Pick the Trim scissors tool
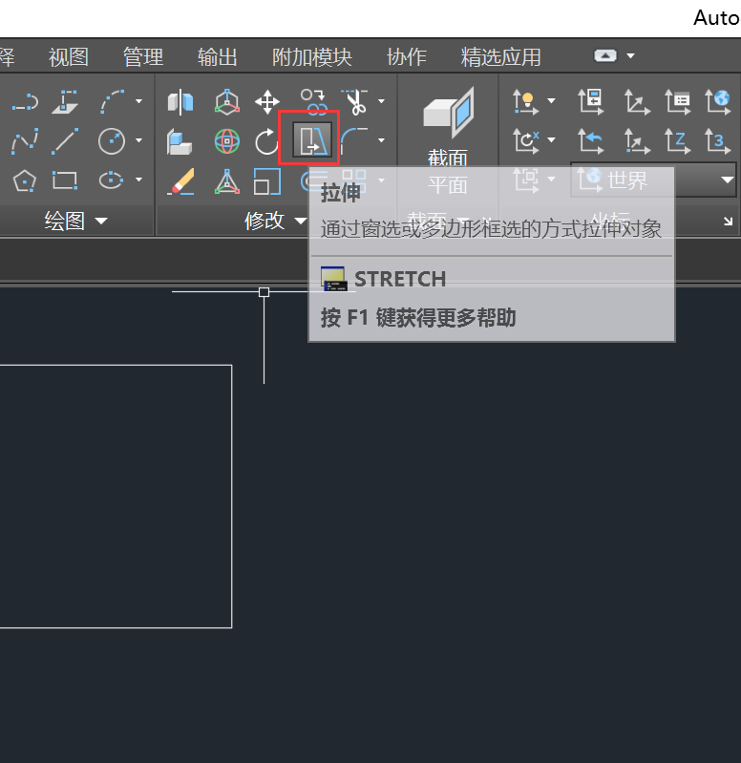This screenshot has width=741, height=763. 355,102
